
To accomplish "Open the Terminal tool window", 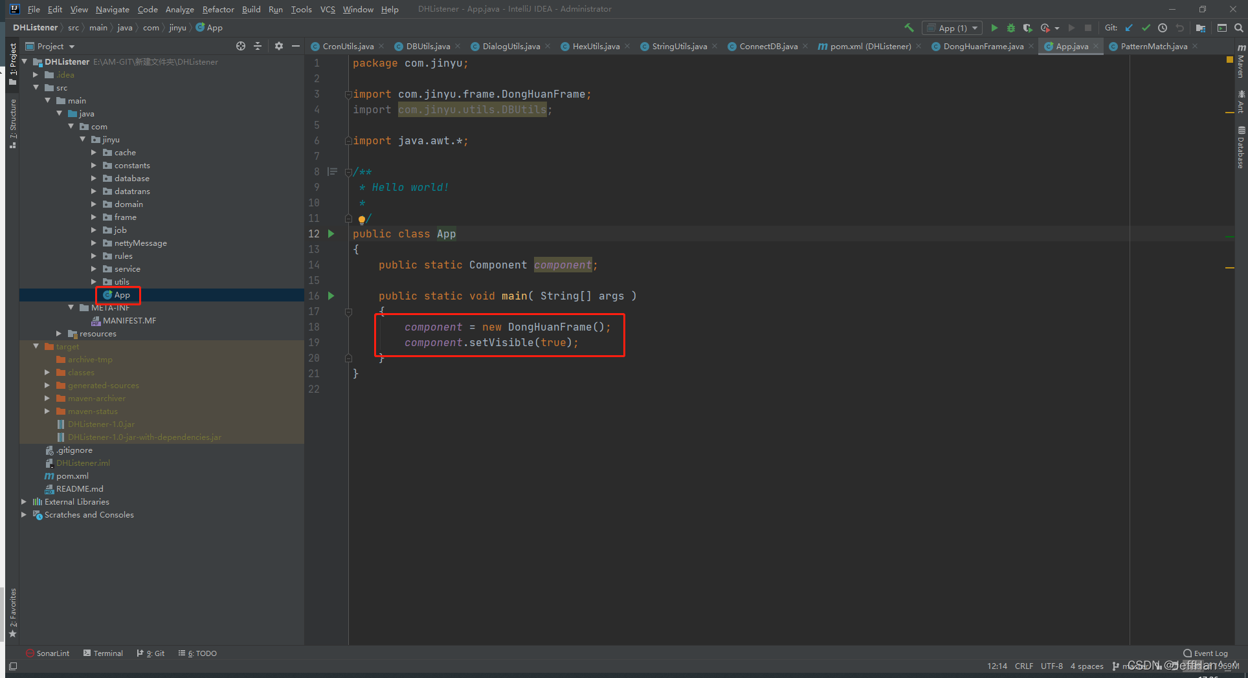I will pos(103,653).
